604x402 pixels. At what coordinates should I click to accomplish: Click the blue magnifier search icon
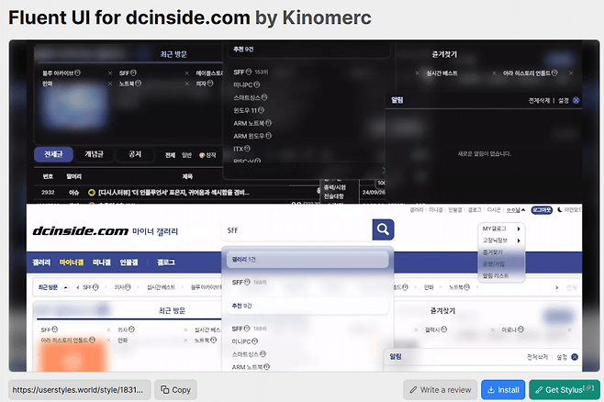tap(383, 229)
